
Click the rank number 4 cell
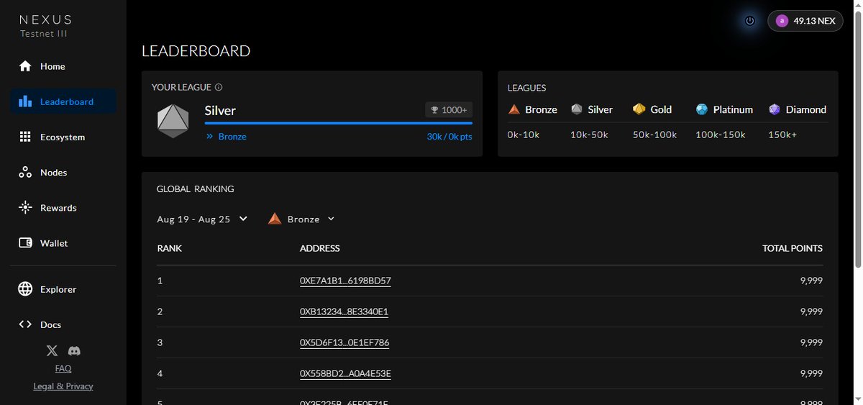pos(160,373)
